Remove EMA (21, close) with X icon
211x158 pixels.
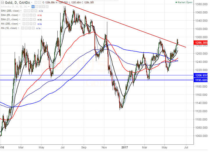point(34,19)
